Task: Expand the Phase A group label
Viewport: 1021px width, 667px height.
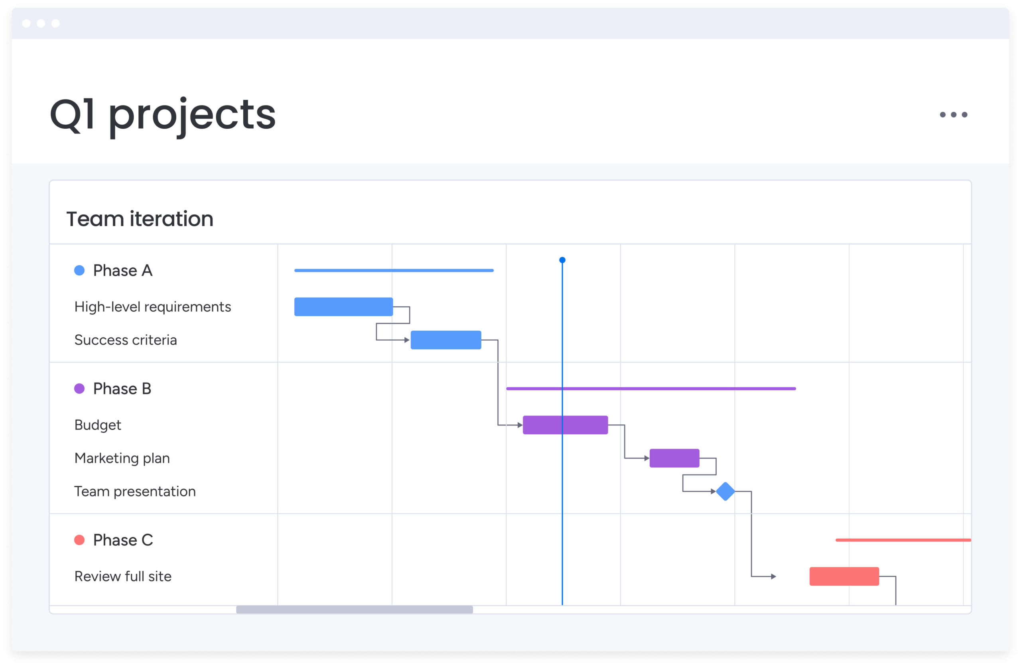Action: coord(123,271)
